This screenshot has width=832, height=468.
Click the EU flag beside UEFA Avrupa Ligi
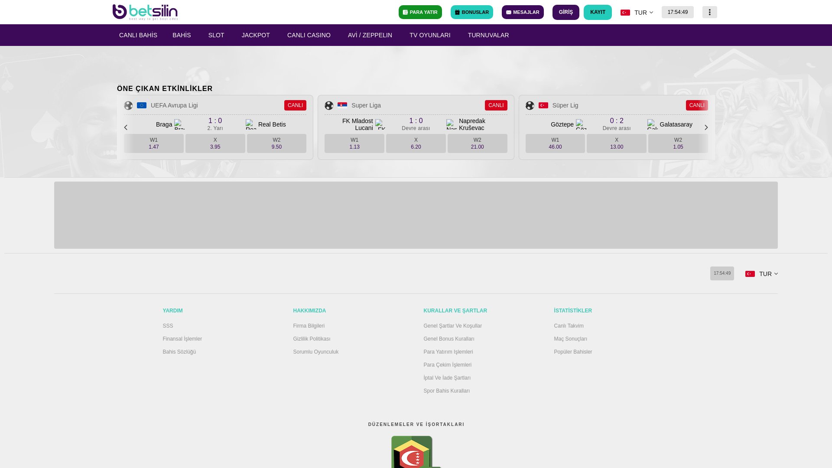[x=142, y=105]
